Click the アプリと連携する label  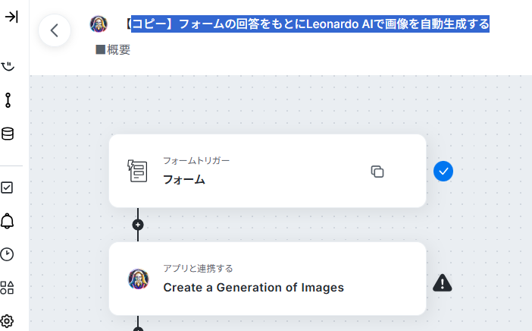pyautogui.click(x=198, y=269)
